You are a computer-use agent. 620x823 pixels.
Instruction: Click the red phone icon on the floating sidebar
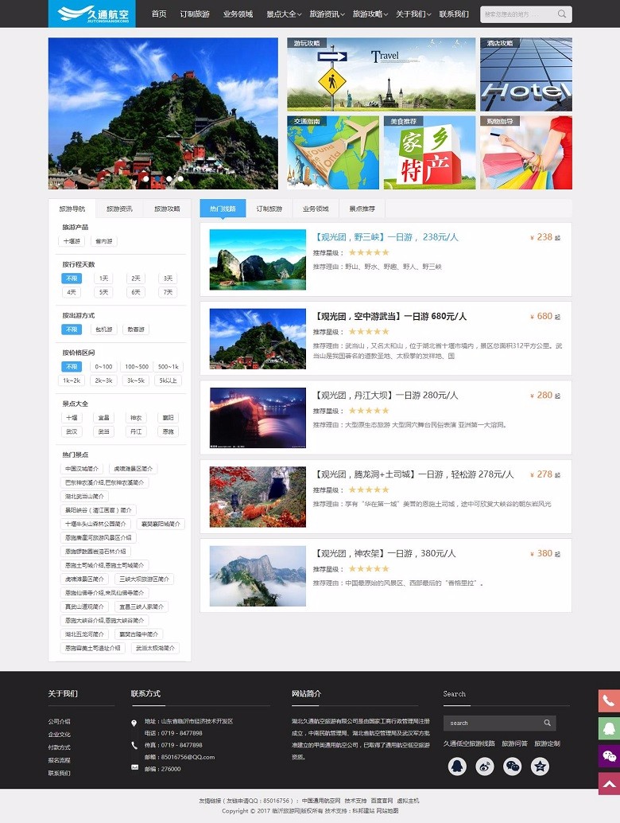(x=609, y=700)
